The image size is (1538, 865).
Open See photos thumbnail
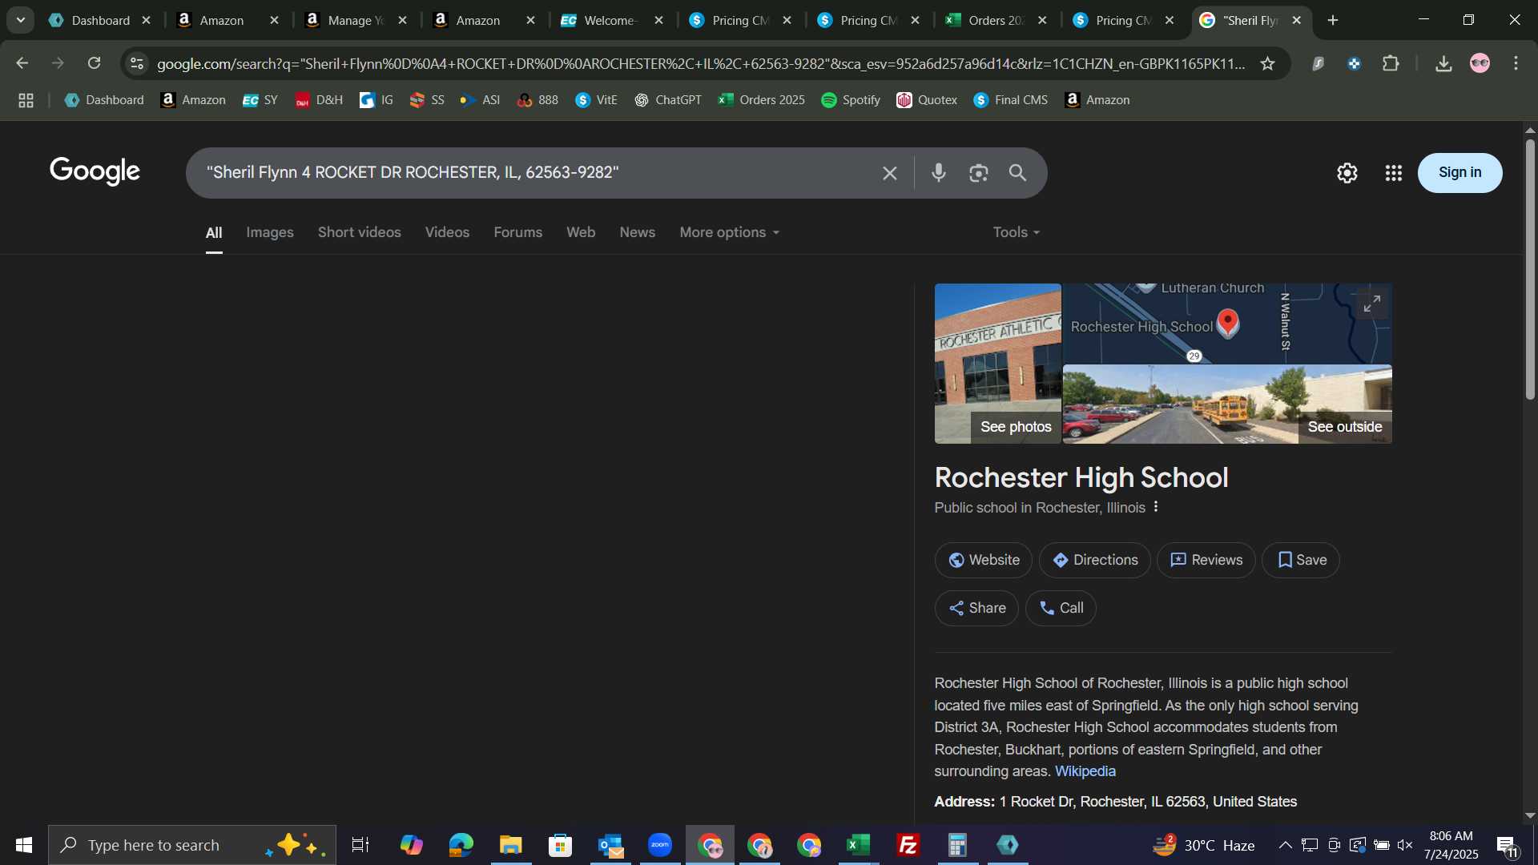(998, 364)
